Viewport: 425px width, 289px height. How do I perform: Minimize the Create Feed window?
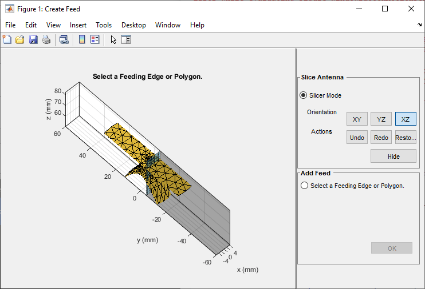(x=359, y=9)
